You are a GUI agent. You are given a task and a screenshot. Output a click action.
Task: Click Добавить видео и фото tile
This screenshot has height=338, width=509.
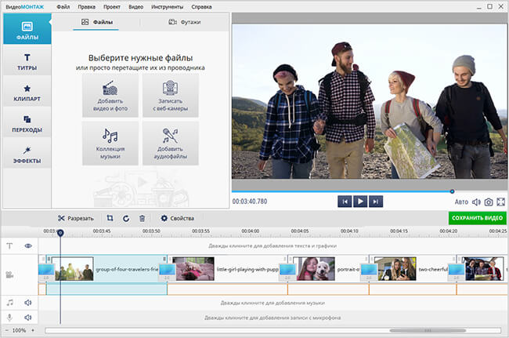(x=110, y=95)
